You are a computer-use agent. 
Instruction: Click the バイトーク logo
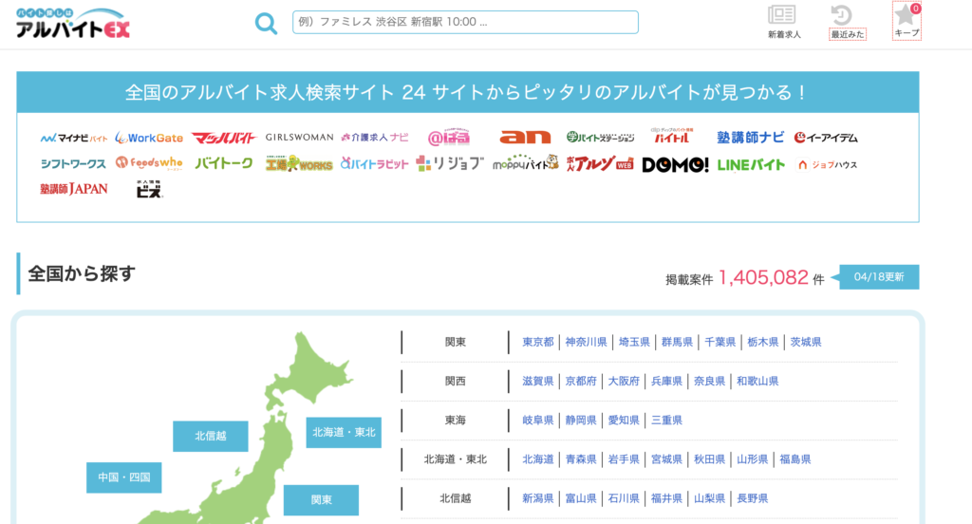point(224,163)
